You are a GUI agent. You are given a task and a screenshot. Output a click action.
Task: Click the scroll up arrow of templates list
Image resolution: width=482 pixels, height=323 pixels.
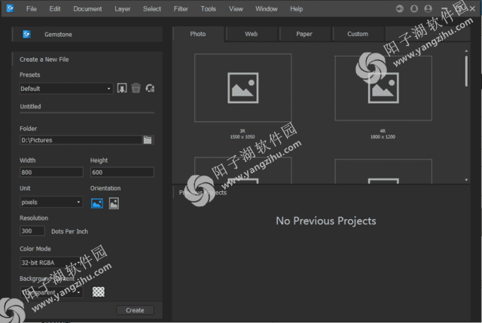pos(466,50)
